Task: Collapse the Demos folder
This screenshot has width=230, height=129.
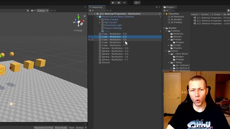Action: tap(166, 51)
